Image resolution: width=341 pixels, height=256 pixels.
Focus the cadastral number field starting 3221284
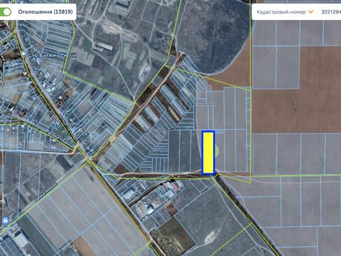pos(331,12)
